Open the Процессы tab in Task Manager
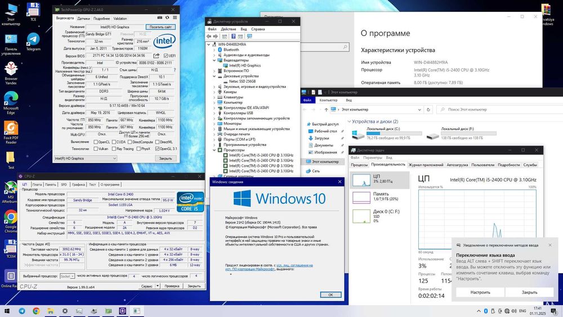Viewport: 563px width, 317px height. [x=359, y=165]
